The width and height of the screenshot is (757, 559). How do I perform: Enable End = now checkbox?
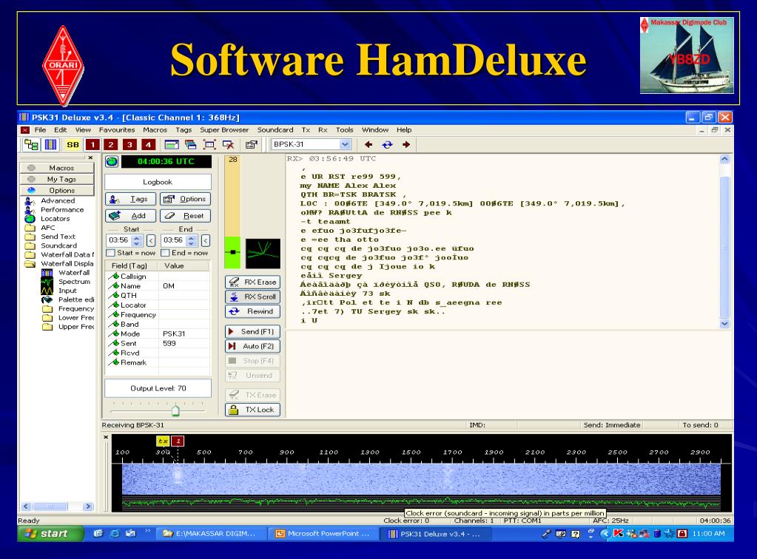coord(165,253)
